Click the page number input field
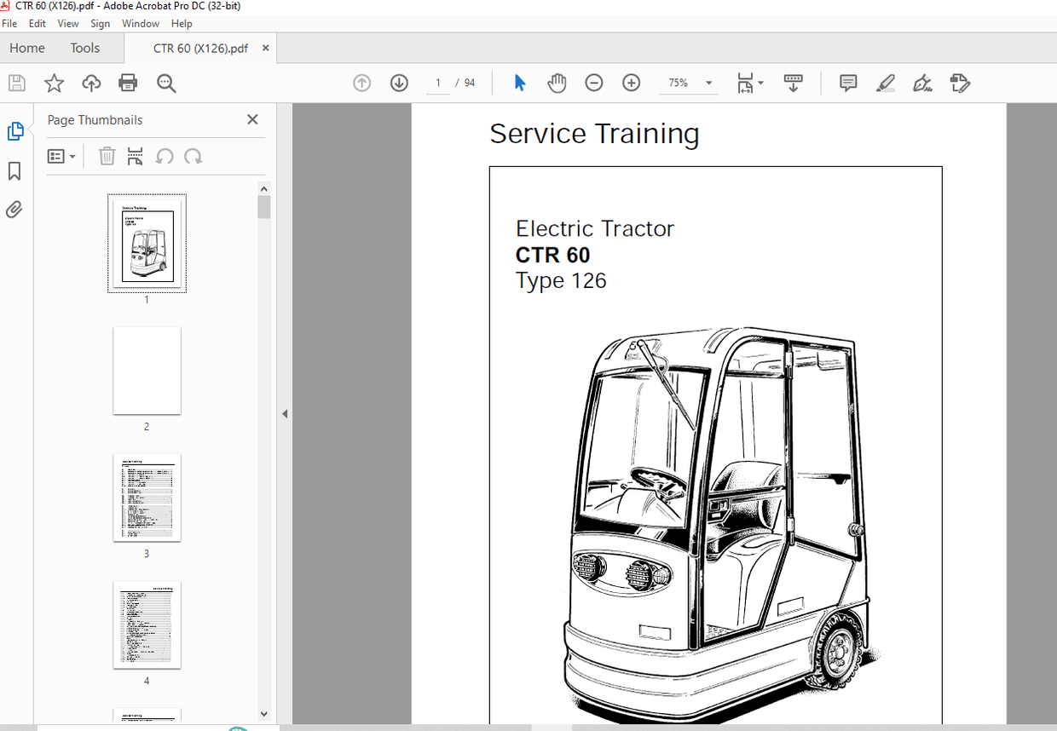Screen dimensions: 1057x731 437,83
